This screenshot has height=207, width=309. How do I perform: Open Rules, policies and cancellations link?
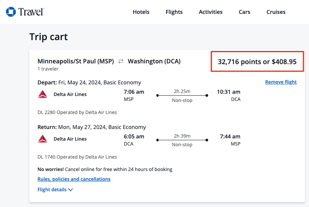[74, 179]
